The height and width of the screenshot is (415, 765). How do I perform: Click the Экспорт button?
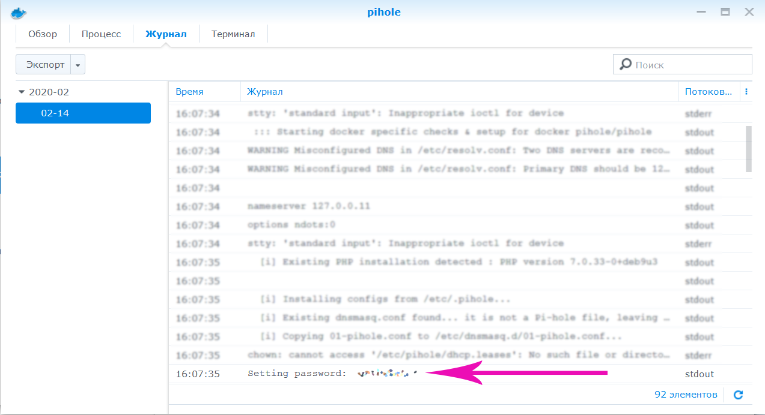pos(43,65)
